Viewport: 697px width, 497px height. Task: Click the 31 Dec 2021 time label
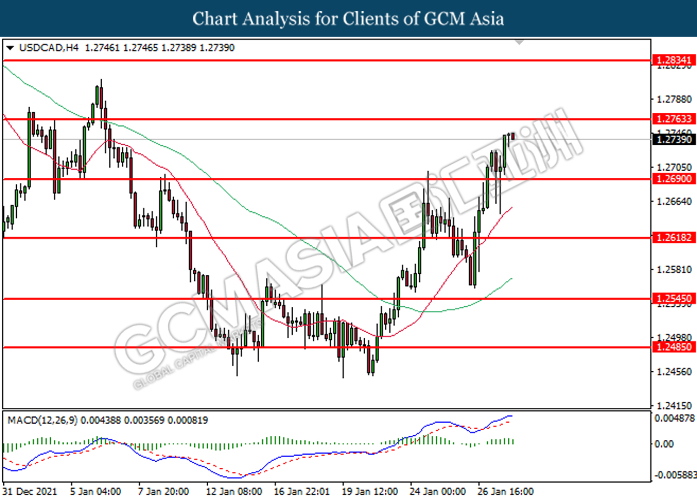tap(30, 491)
